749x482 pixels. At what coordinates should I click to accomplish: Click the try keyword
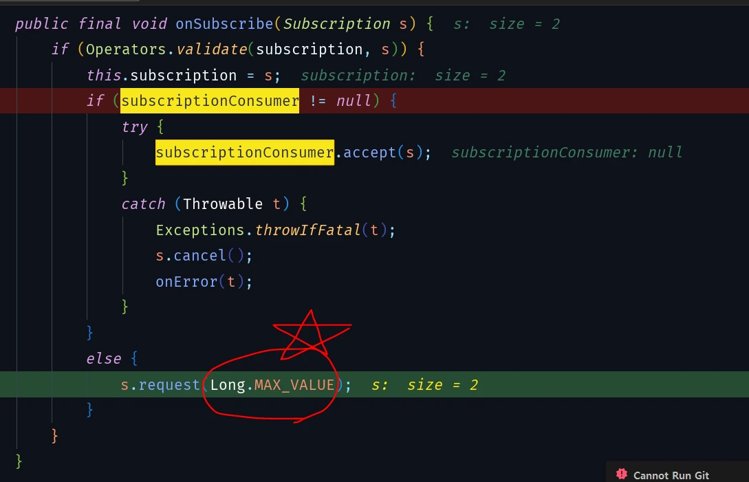134,127
